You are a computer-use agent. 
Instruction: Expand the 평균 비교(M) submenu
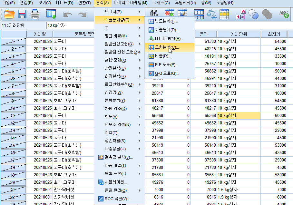coord(119,36)
